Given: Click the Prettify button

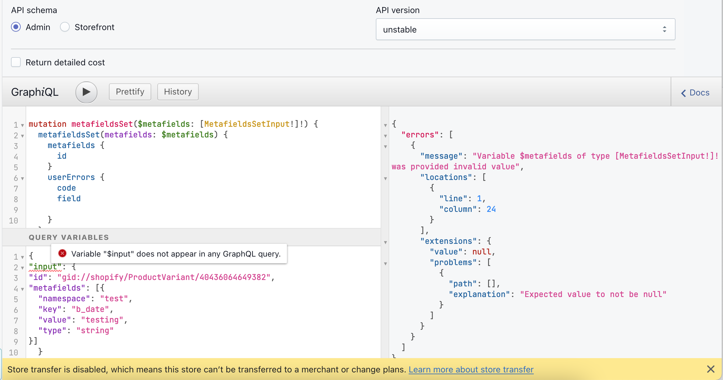Looking at the screenshot, I should tap(130, 92).
